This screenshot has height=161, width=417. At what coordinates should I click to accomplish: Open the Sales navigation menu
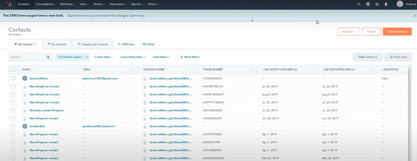[x=84, y=4]
